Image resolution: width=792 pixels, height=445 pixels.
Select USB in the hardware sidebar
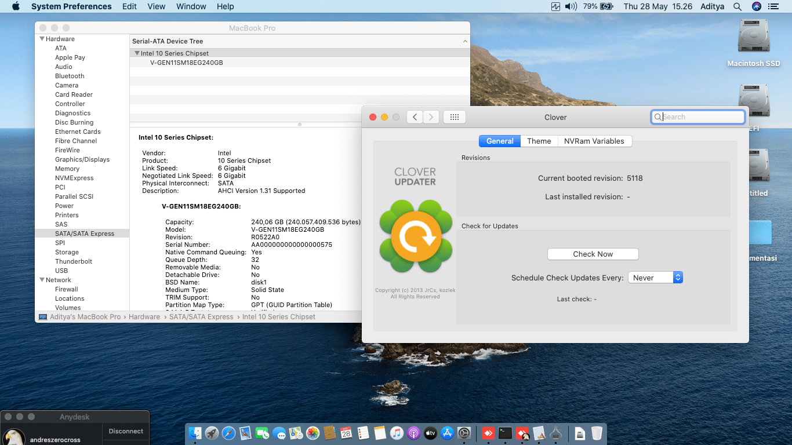pos(61,271)
